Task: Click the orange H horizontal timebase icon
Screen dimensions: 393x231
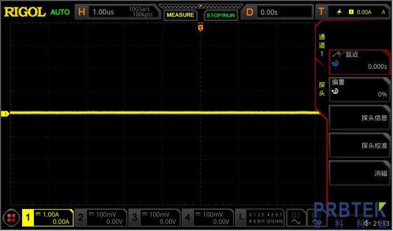Action: click(81, 12)
